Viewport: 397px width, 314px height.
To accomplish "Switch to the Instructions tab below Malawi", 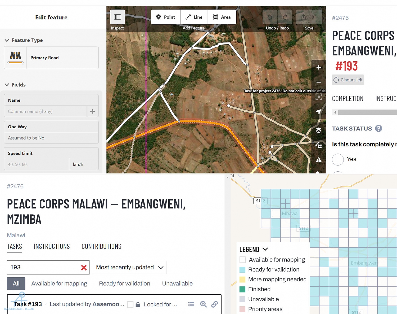I will (x=52, y=246).
